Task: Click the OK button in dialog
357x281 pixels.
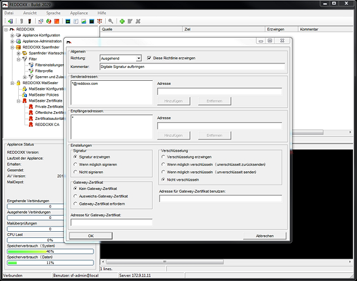Action: pos(91,236)
